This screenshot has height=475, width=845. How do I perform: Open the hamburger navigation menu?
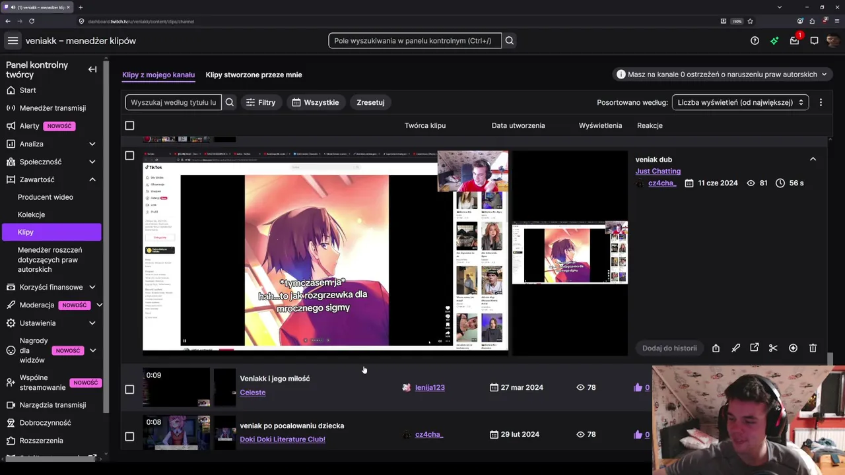pyautogui.click(x=13, y=41)
